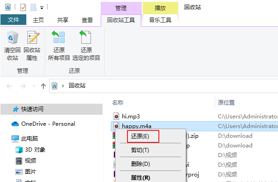This screenshot has height=182, width=278.
Task: Click the Recycle Bin icon in title bar
Action: 8,7
